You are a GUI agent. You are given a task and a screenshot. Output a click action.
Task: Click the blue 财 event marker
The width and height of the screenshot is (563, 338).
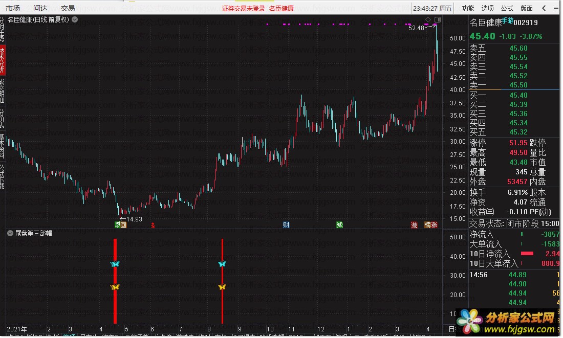coord(286,225)
